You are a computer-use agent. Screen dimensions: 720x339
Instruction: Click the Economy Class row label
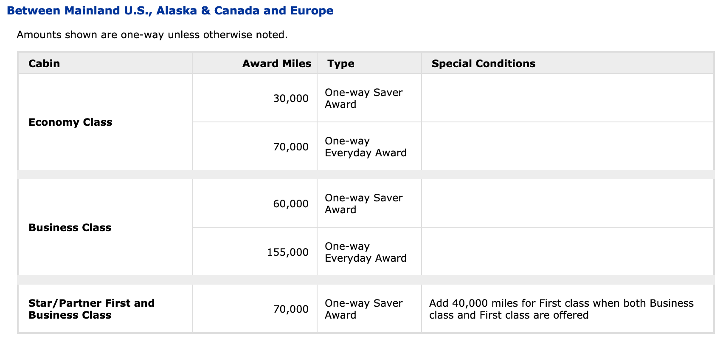[x=70, y=122]
